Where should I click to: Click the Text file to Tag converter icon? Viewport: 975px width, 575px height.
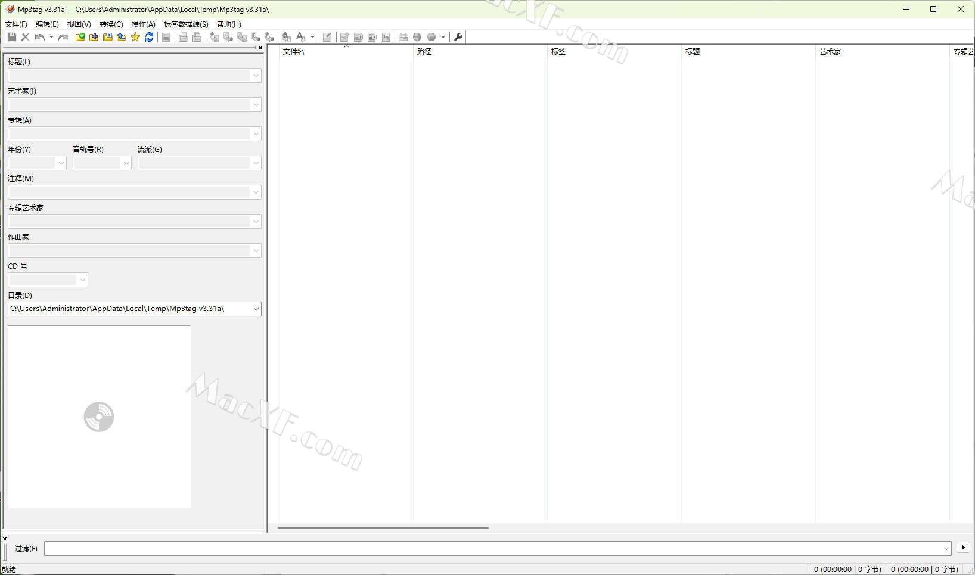(x=256, y=37)
